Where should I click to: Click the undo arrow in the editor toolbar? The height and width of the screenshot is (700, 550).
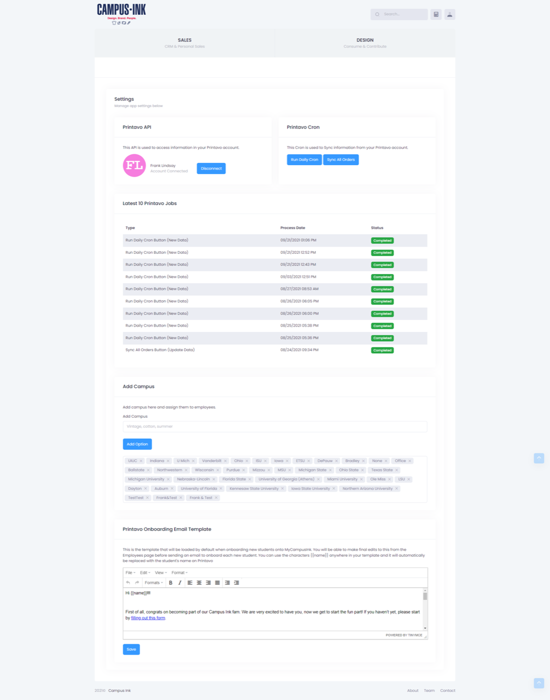tap(128, 582)
